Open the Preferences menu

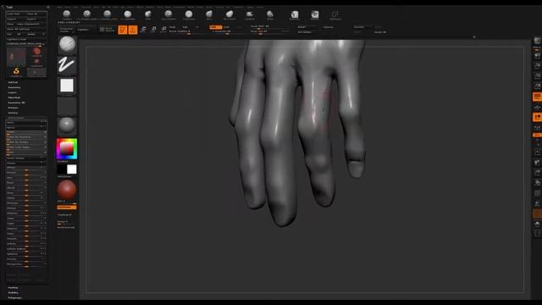[179, 7]
